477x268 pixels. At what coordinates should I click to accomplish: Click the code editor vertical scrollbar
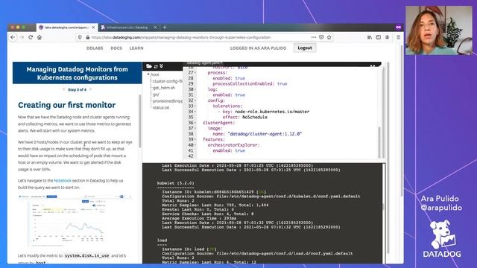click(379, 142)
